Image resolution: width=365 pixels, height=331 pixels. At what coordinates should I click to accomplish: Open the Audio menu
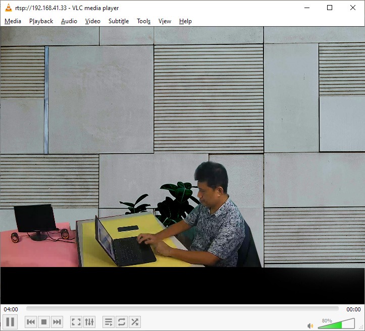tap(69, 21)
